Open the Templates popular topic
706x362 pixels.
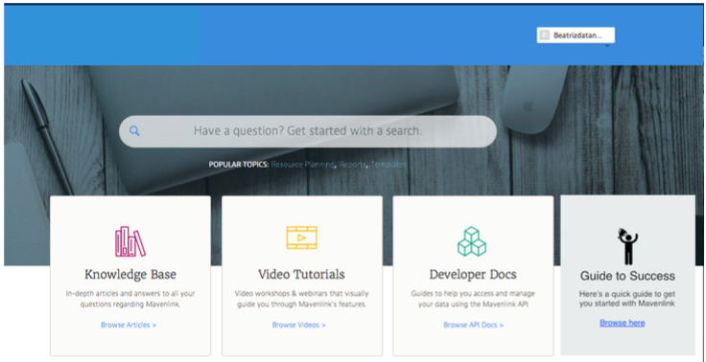(x=388, y=165)
